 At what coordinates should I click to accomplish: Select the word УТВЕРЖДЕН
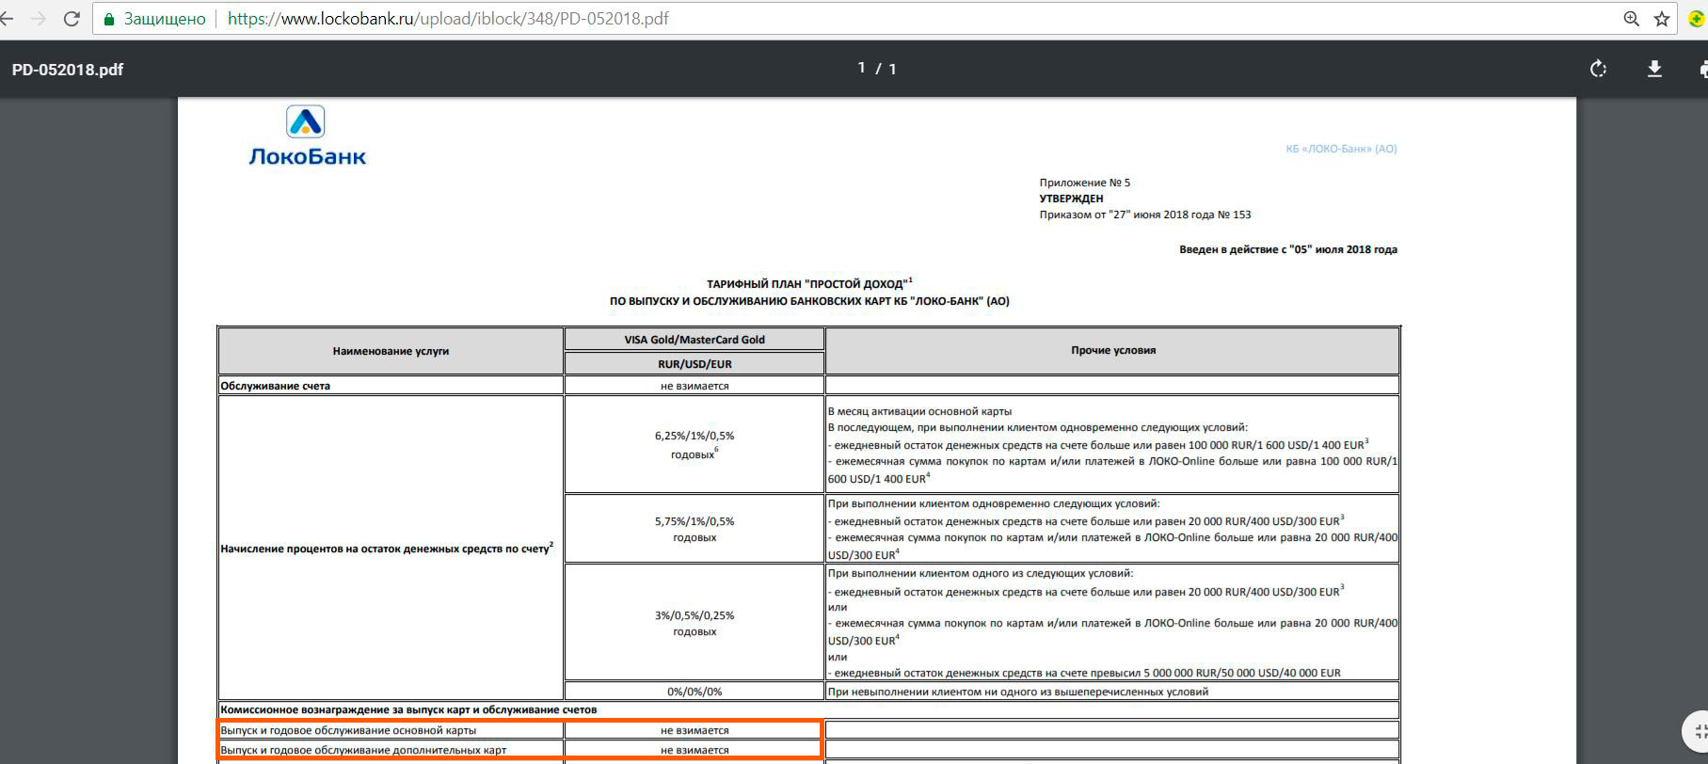1071,199
